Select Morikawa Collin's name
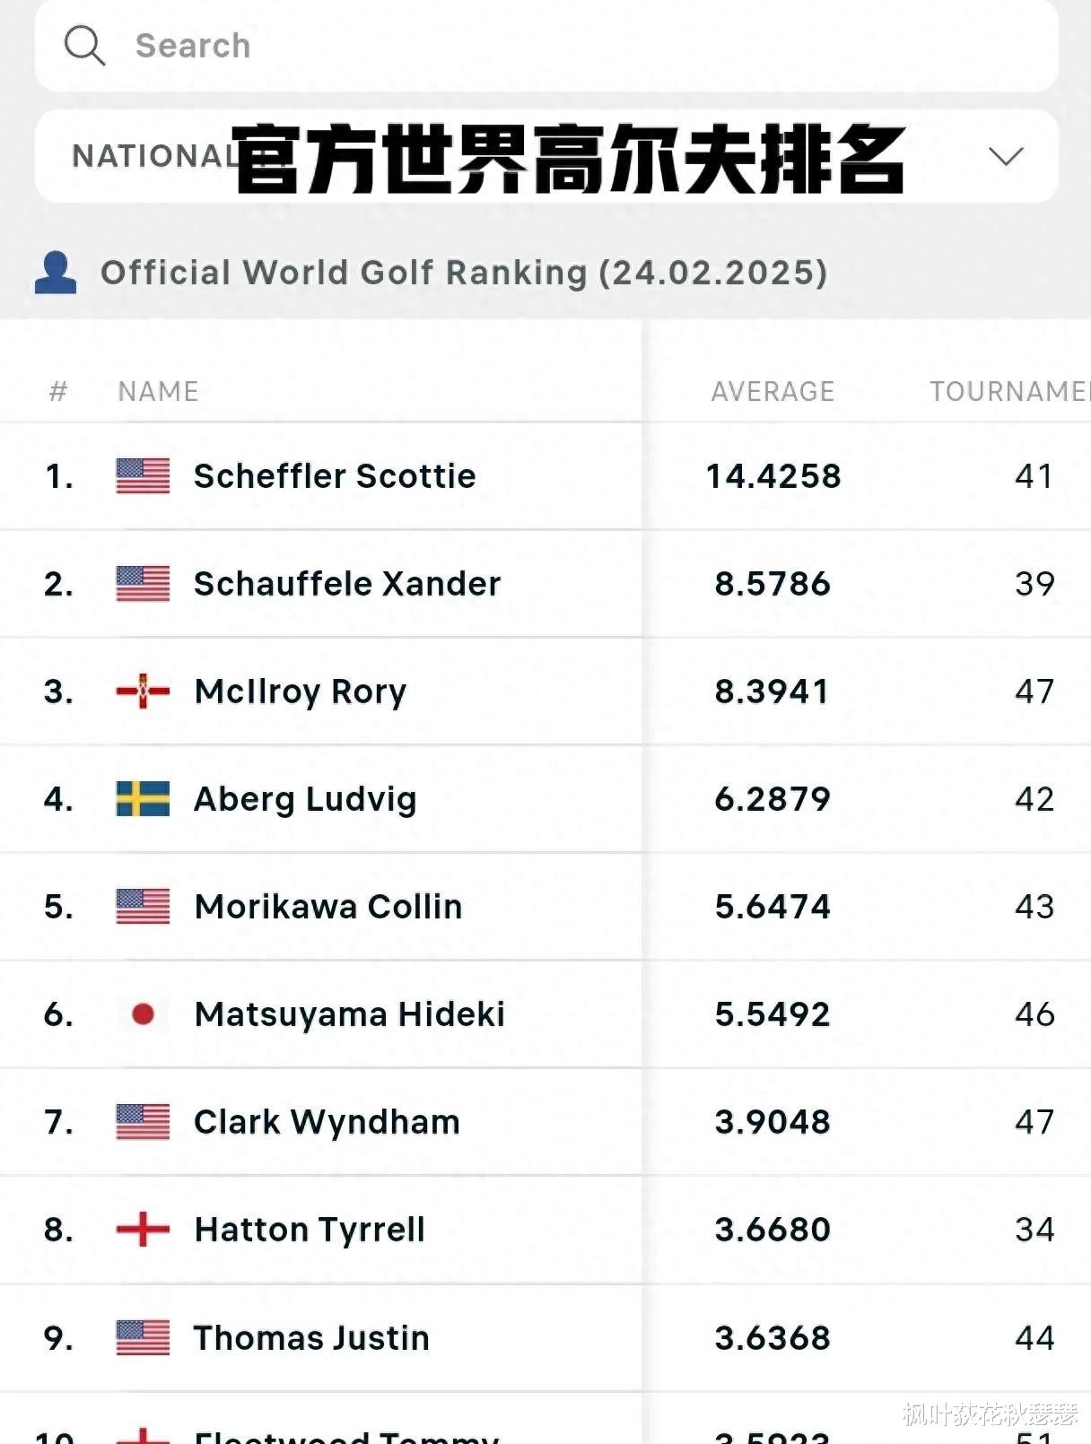The image size is (1091, 1444). coord(328,907)
